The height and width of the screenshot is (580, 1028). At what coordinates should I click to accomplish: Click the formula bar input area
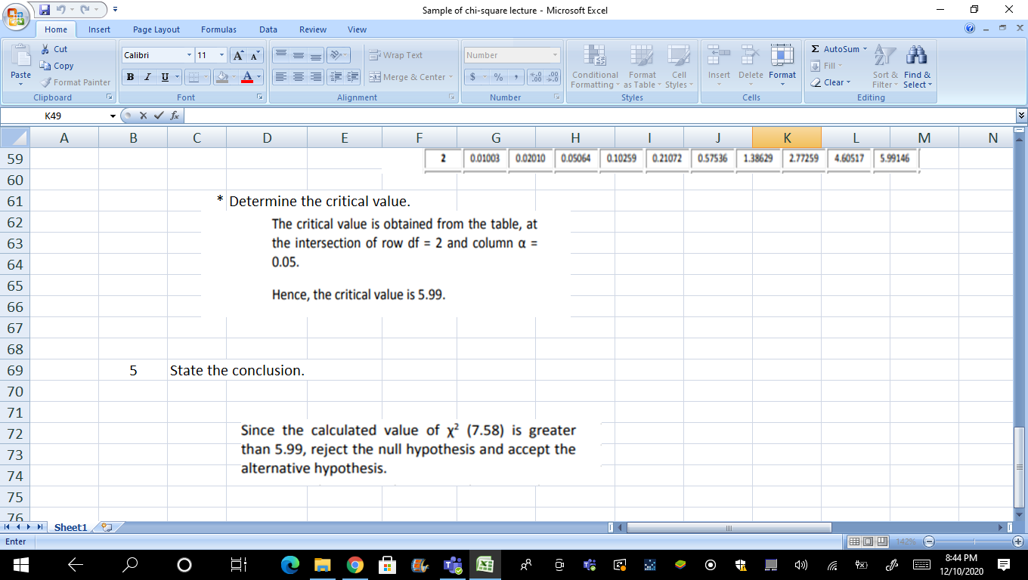coord(600,116)
